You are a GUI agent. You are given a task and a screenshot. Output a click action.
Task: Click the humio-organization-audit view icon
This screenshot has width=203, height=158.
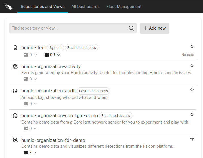[x=15, y=91]
